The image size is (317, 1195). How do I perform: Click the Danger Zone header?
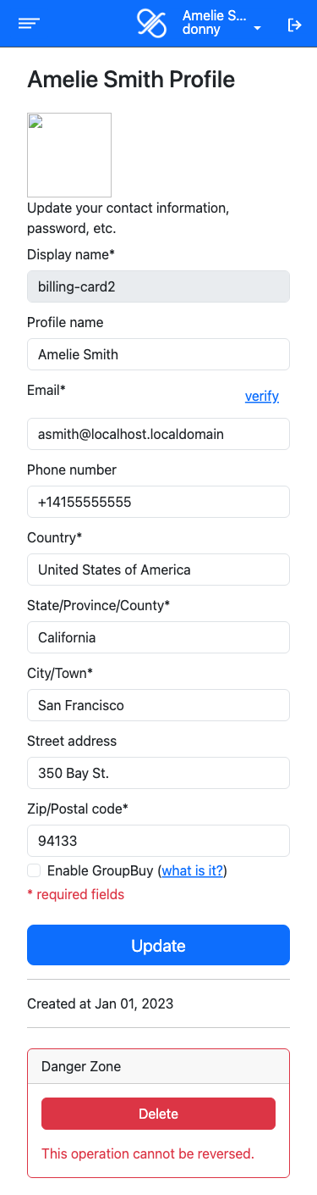[158, 1066]
